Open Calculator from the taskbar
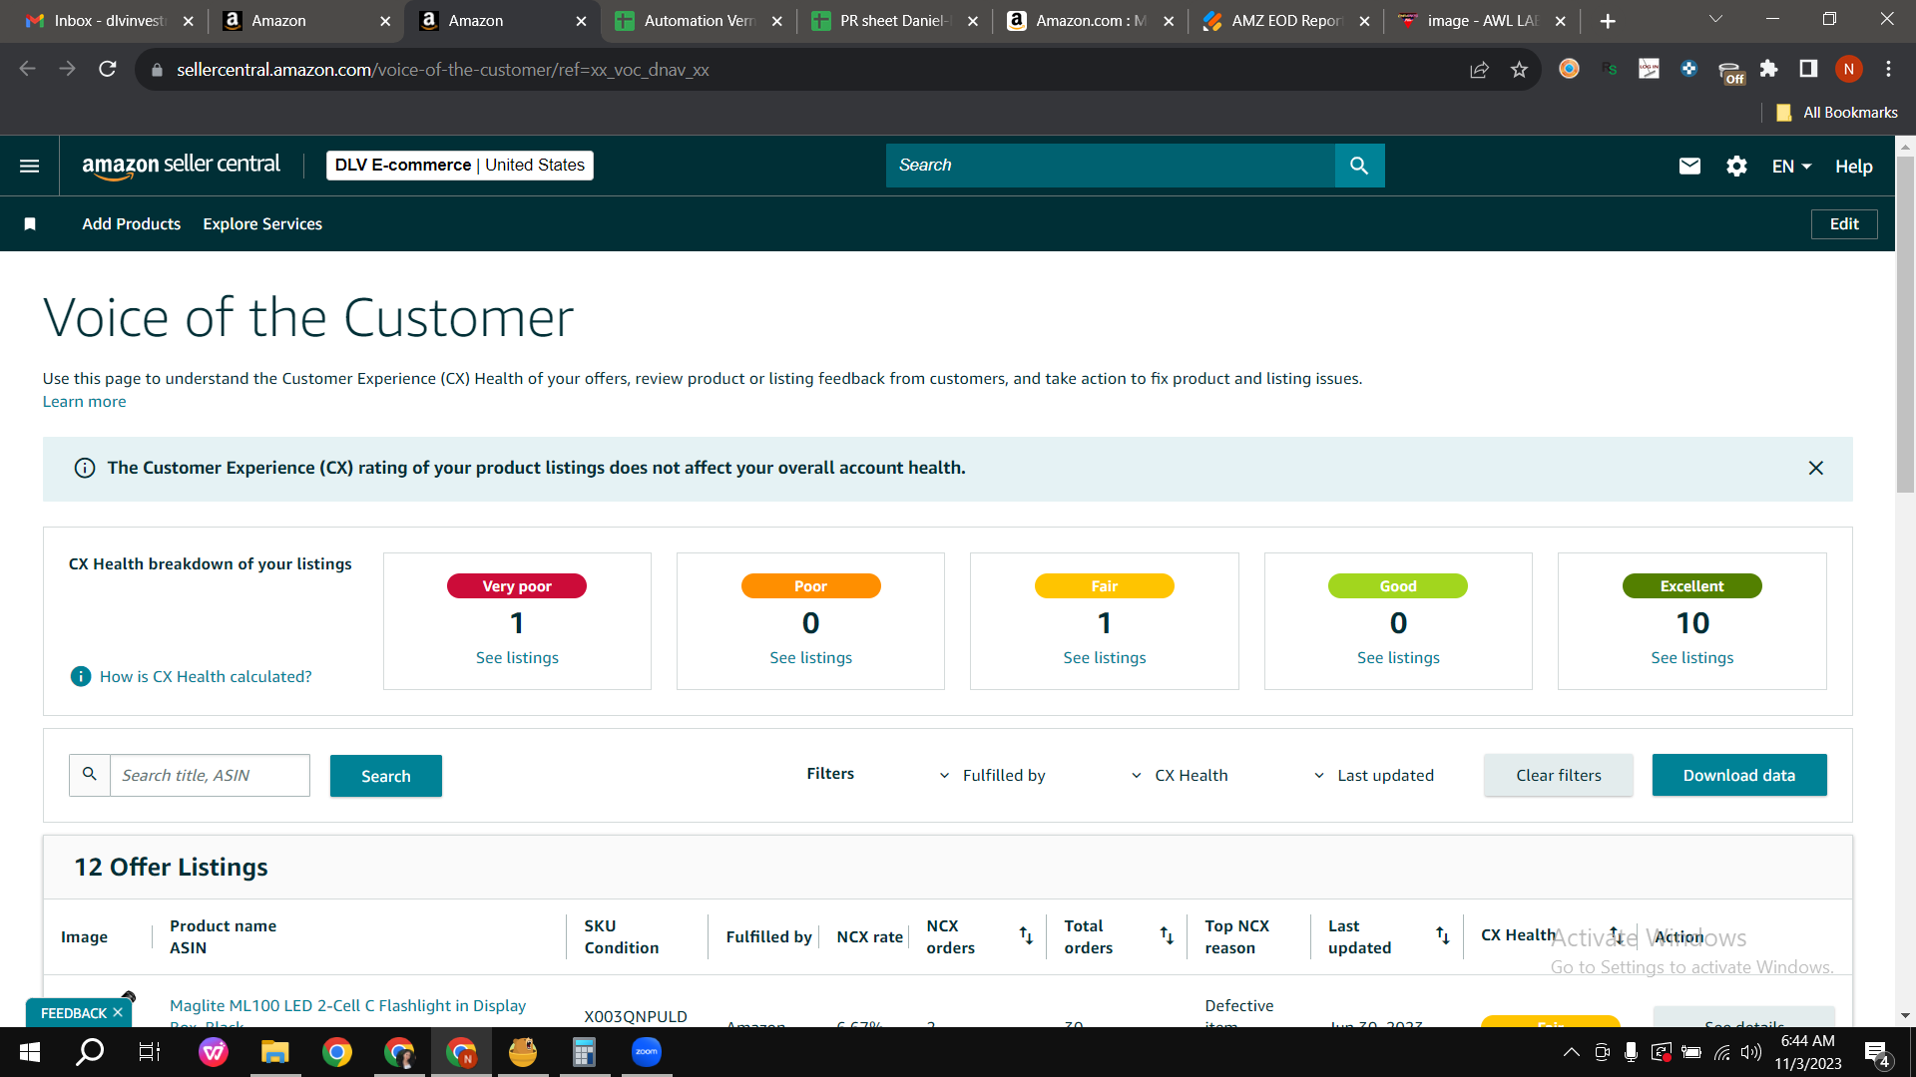This screenshot has height=1077, width=1916. [585, 1052]
